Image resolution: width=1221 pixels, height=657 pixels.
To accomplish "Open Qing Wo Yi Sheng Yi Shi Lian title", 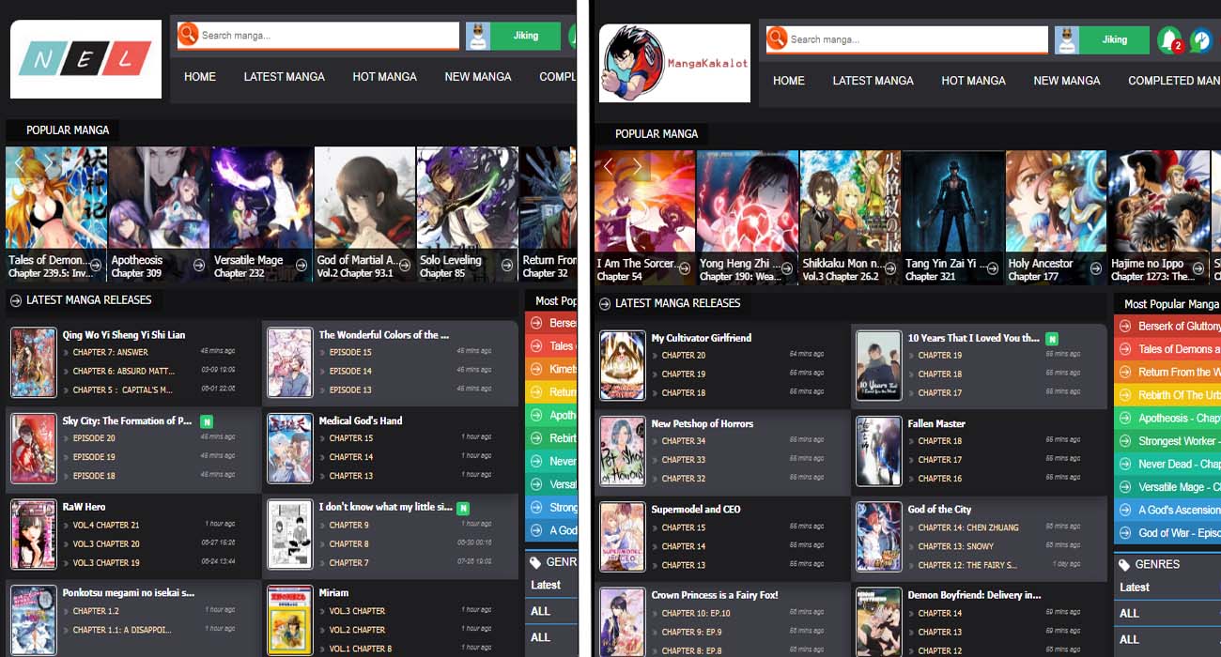I will point(124,334).
